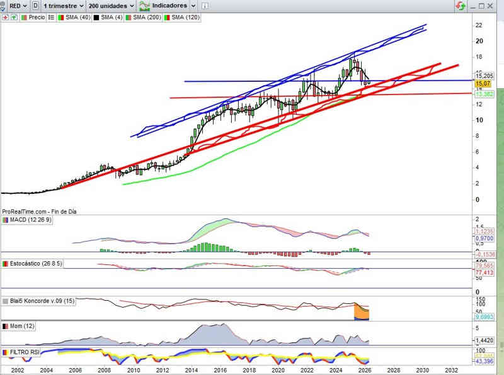Click the D chart mode icon

(x=35, y=6)
